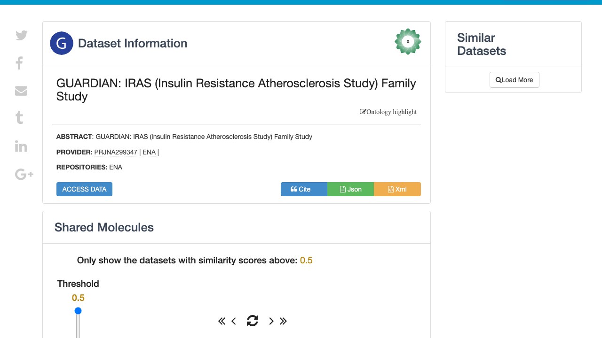Click the ABSTRACT label text
The image size is (602, 338).
click(x=74, y=137)
